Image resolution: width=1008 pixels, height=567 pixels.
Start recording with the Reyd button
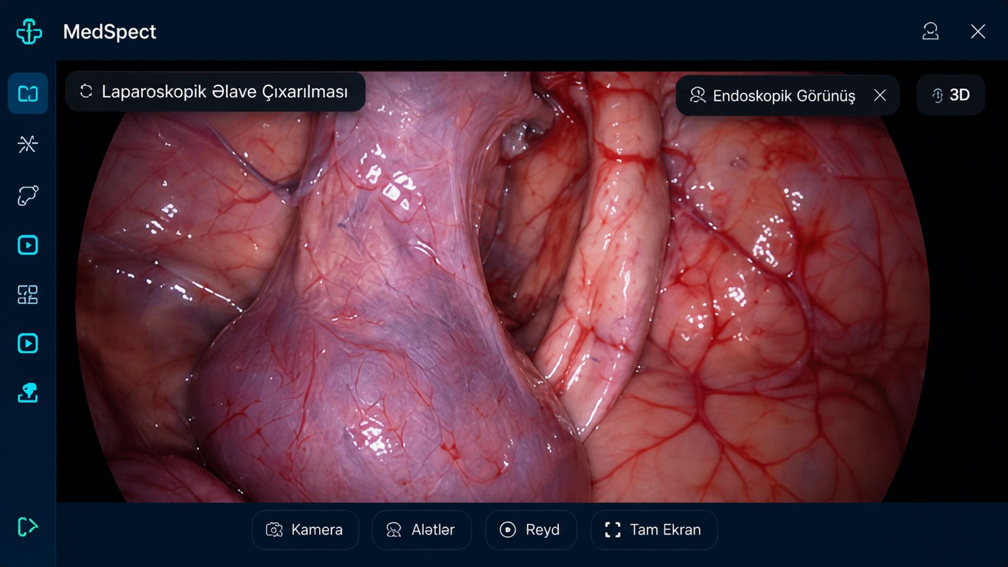click(530, 530)
